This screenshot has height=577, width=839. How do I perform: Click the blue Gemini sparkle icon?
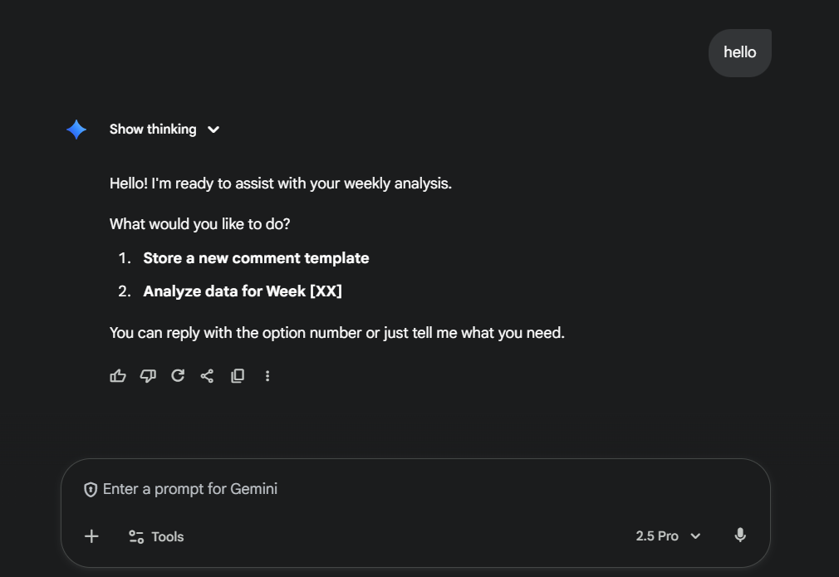(76, 130)
